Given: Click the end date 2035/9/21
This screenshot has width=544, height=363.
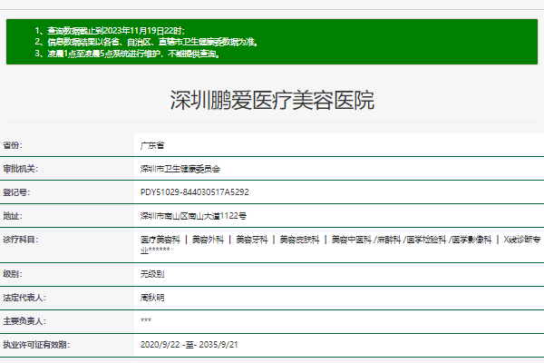Looking at the screenshot, I should pos(219,345).
